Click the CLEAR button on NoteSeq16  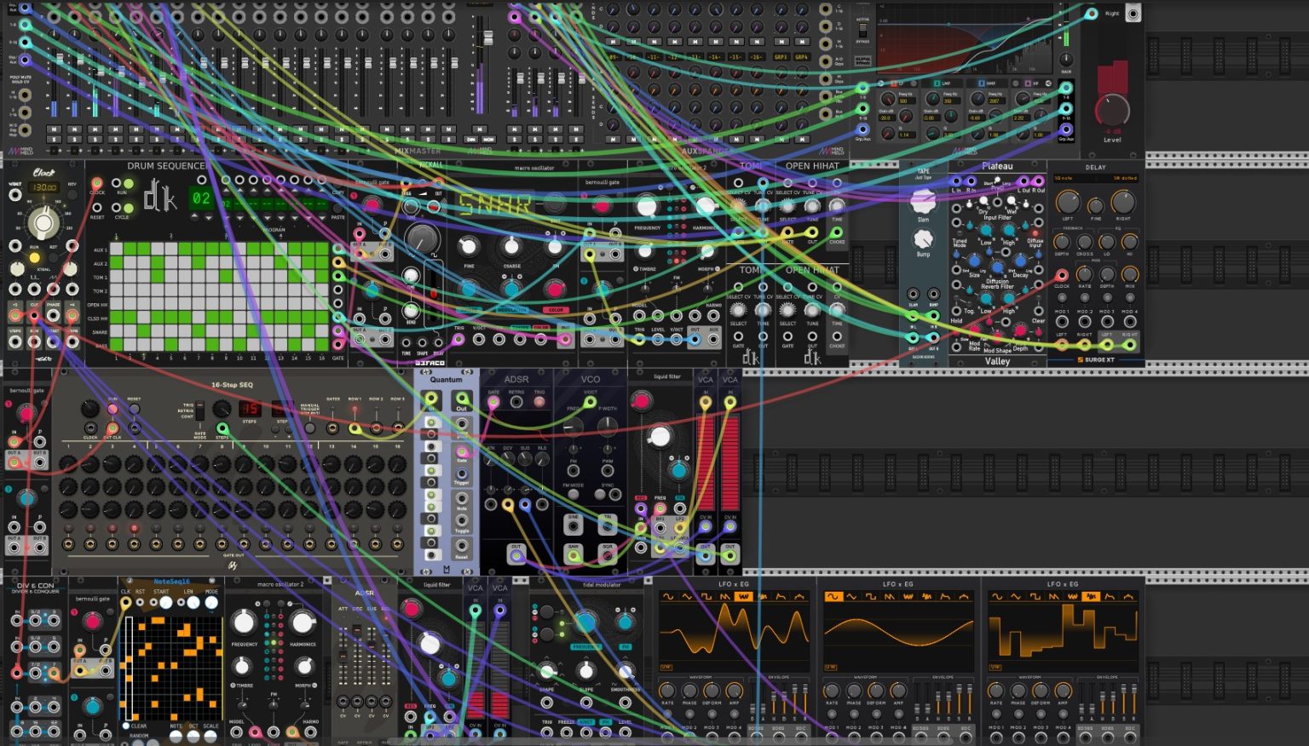(126, 726)
